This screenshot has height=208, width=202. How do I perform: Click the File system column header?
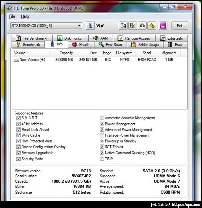pyautogui.click(x=124, y=53)
